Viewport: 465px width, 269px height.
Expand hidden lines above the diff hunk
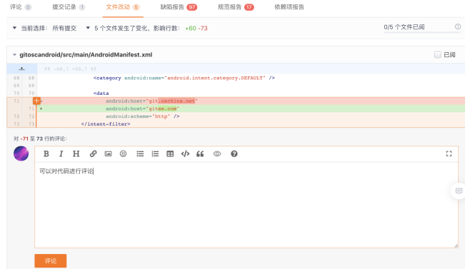click(21, 68)
